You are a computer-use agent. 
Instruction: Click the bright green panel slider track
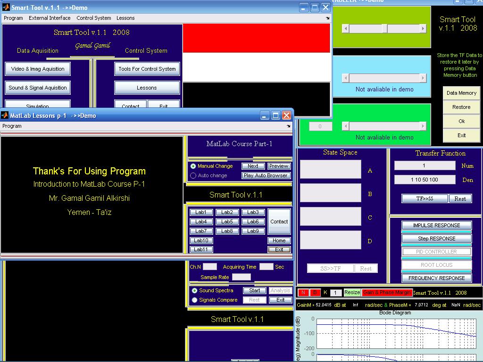point(384,126)
